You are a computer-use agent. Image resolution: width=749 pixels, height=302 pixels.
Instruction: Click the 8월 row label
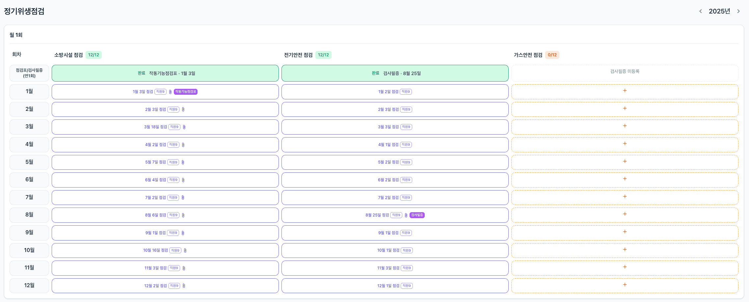coord(29,215)
